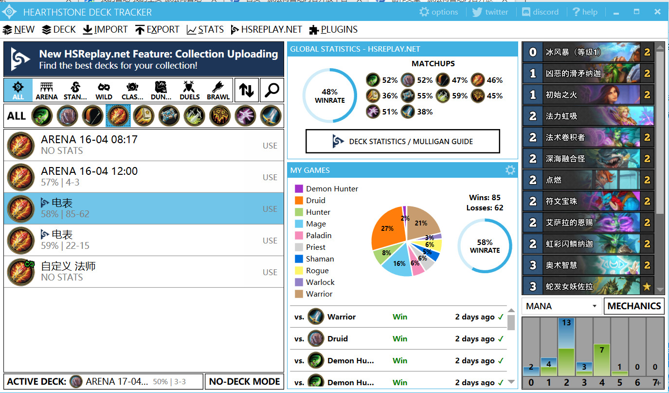Open the PLUGINS menu

(333, 30)
